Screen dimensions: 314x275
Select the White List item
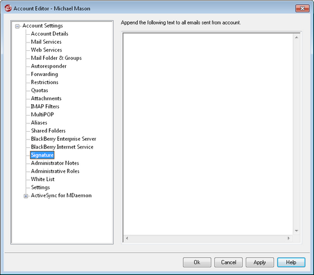pos(42,179)
